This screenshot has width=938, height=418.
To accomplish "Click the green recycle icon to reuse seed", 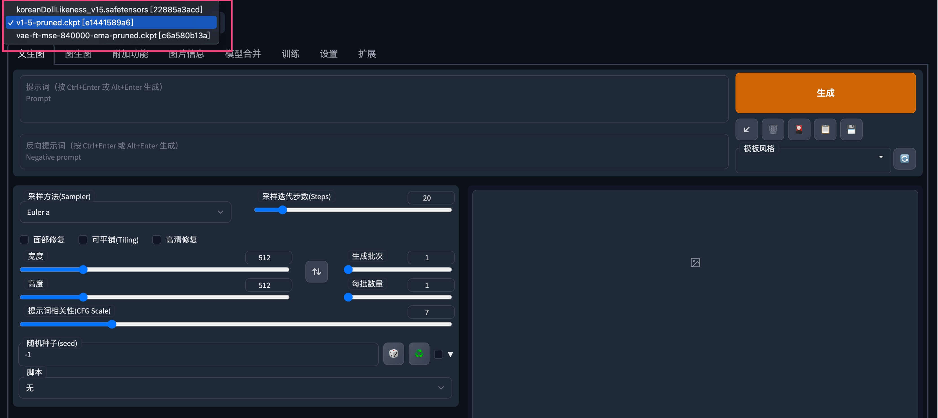I will [419, 353].
